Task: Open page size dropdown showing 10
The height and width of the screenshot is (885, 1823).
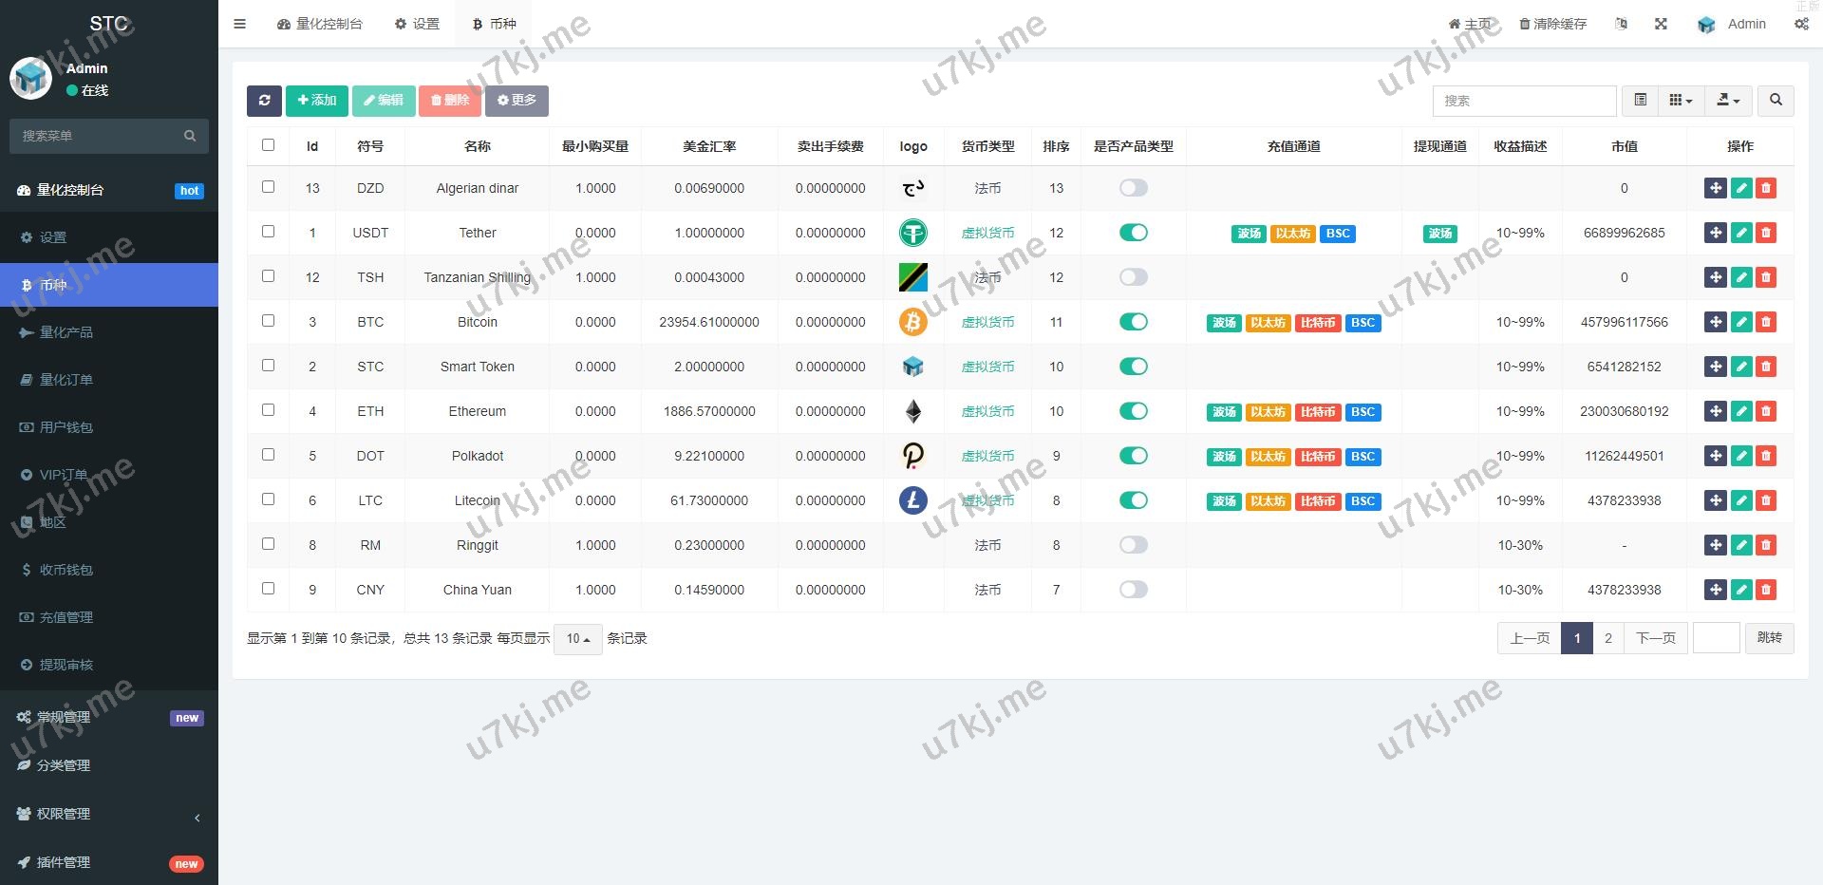Action: pos(577,639)
